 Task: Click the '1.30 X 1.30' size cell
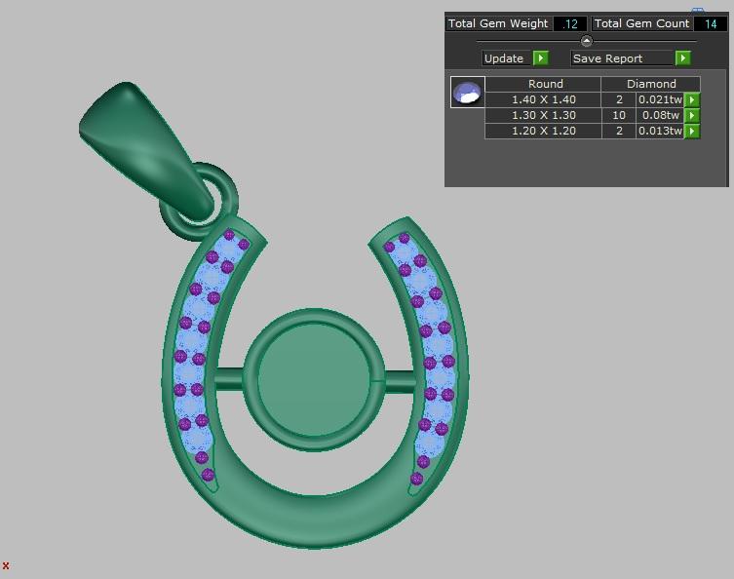544,115
